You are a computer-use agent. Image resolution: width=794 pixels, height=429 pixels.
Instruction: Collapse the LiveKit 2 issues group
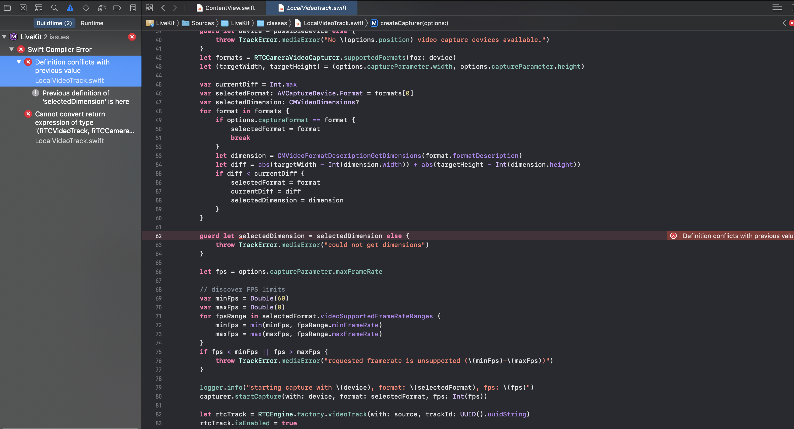(x=4, y=37)
